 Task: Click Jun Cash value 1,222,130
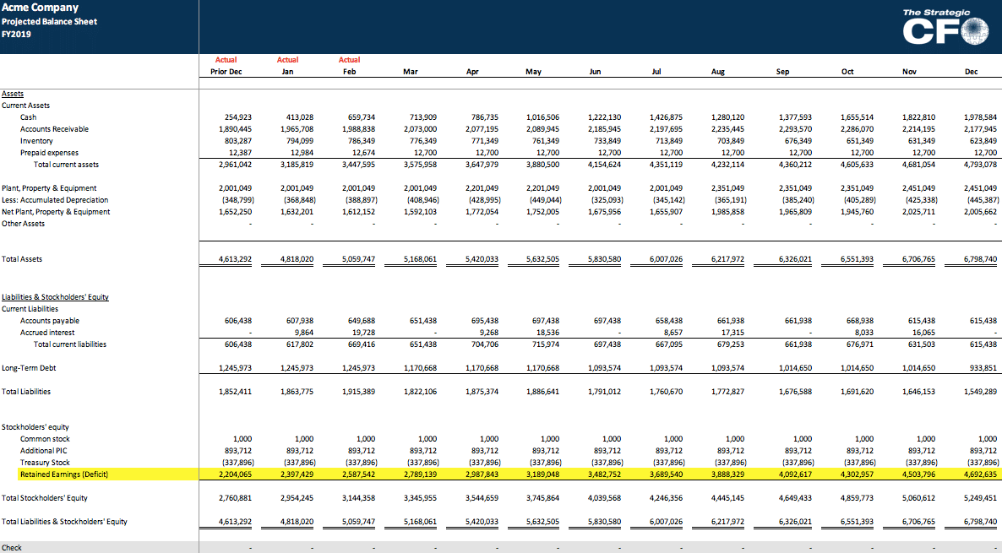605,117
